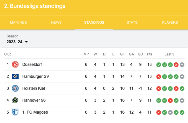The height and width of the screenshot is (123, 188).
Task: Click Holstein Kiel's last green win icon
Action: coord(182,89)
